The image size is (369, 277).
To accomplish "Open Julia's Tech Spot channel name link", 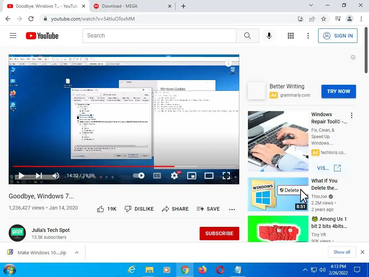I will (x=50, y=230).
